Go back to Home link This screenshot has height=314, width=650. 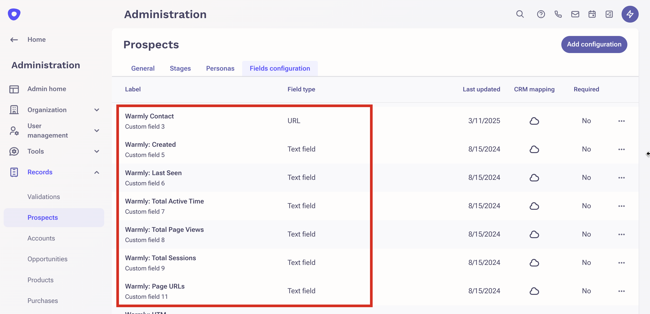coord(36,40)
